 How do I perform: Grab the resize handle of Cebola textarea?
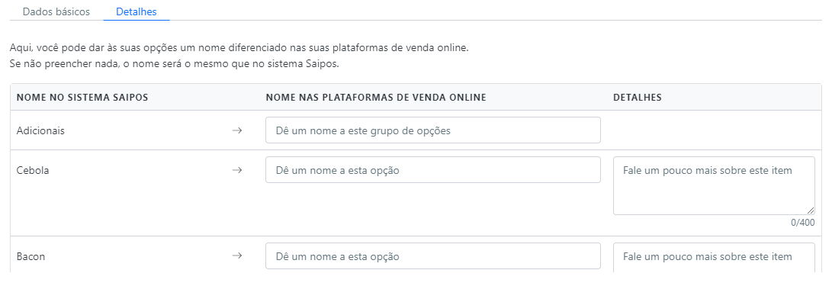tap(810, 210)
